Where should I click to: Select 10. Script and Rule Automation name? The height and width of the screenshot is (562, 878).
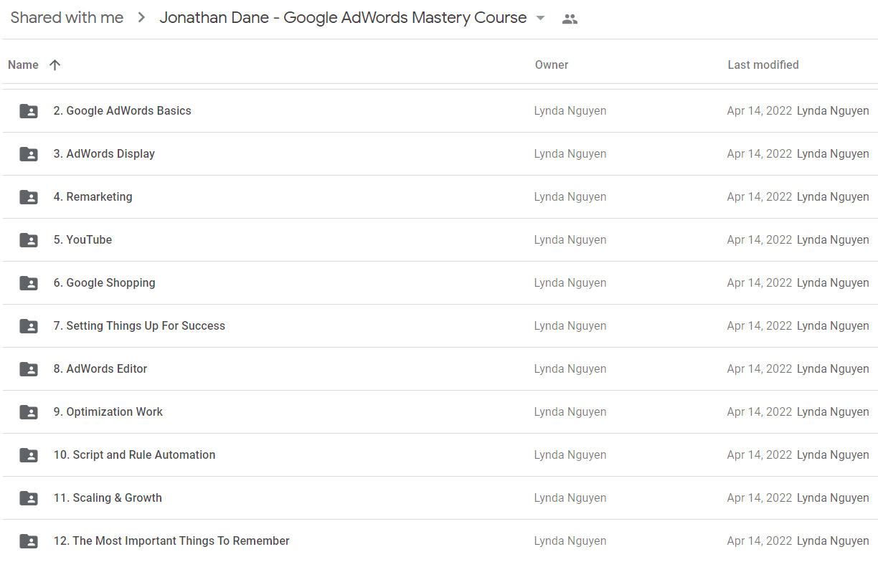tap(135, 454)
